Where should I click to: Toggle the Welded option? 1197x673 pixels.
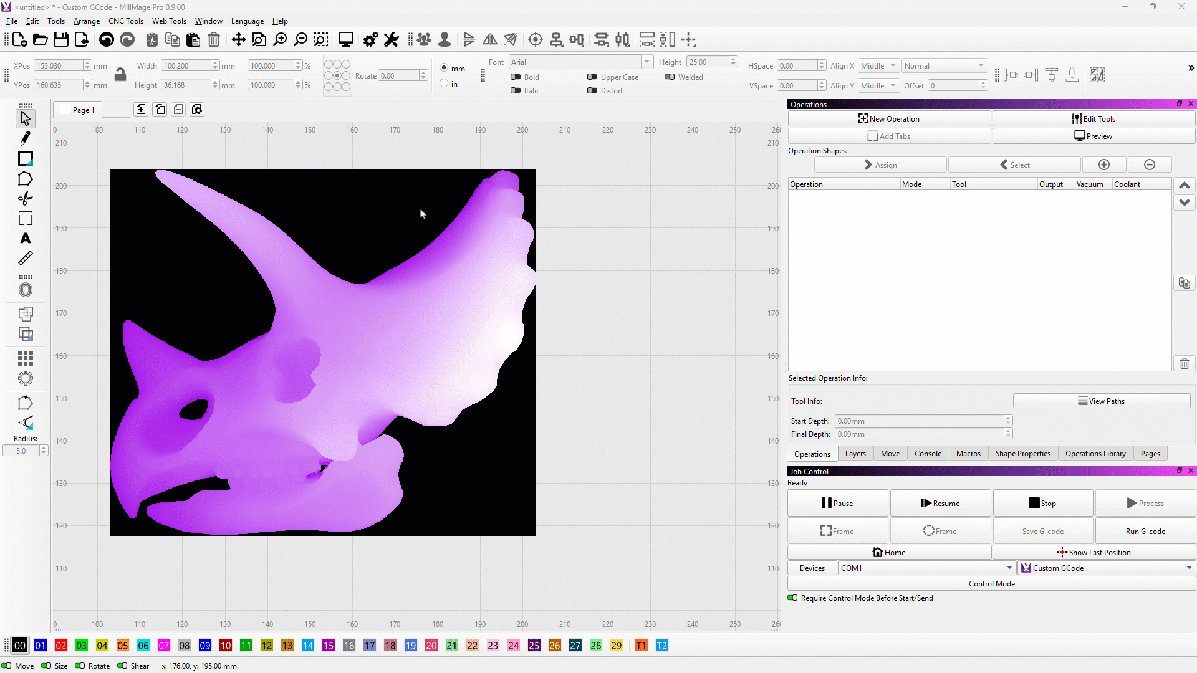[670, 77]
